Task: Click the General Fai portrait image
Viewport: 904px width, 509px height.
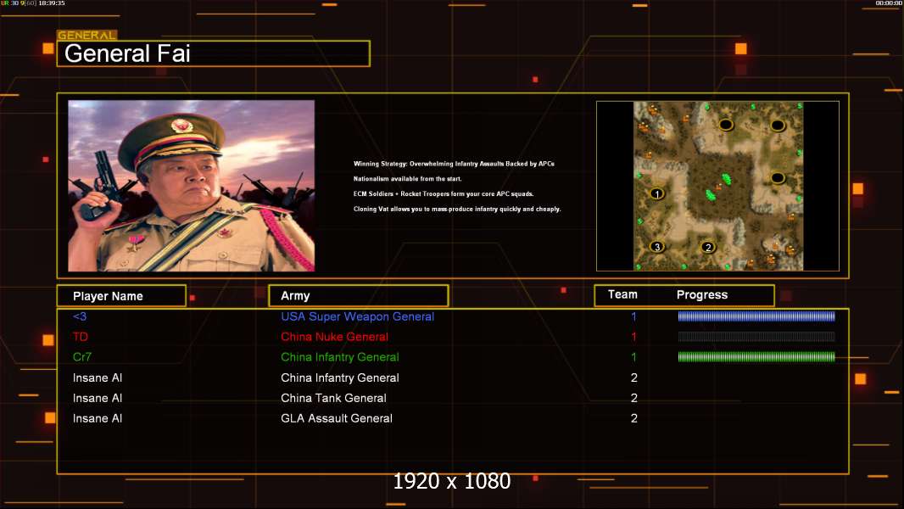Action: pos(191,186)
